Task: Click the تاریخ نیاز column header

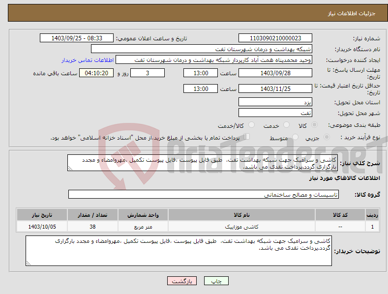Action: coord(42,215)
